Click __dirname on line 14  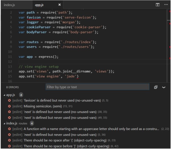pos(81,71)
